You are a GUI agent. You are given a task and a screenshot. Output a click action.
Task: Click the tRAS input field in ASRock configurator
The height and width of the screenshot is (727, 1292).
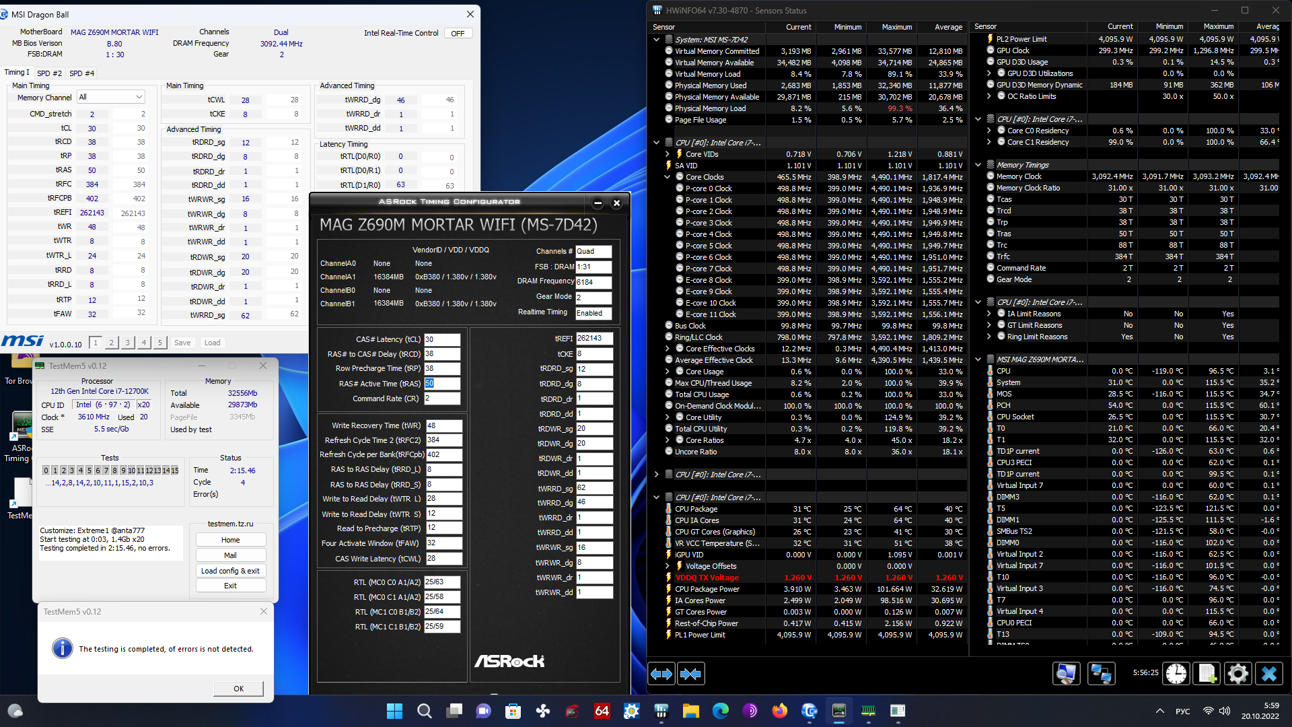(x=441, y=384)
